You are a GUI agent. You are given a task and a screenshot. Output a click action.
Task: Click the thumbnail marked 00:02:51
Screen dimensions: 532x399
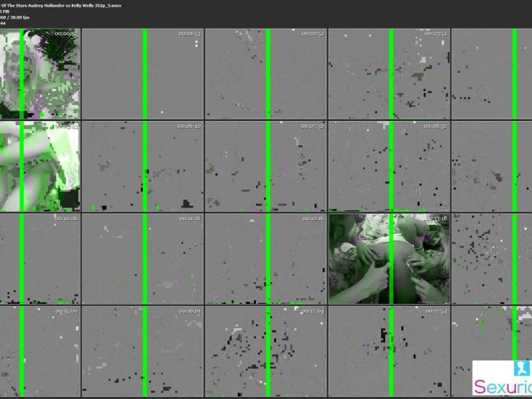pos(266,74)
